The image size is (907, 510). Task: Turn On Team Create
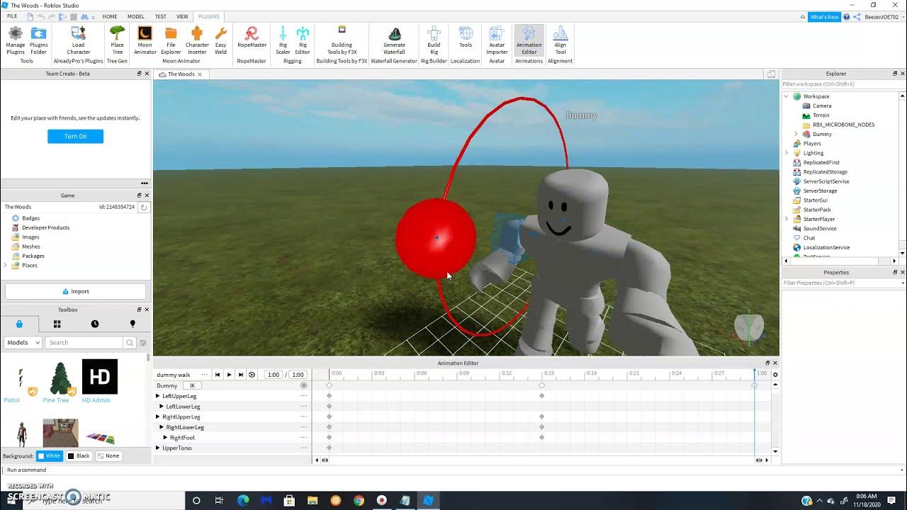[75, 136]
